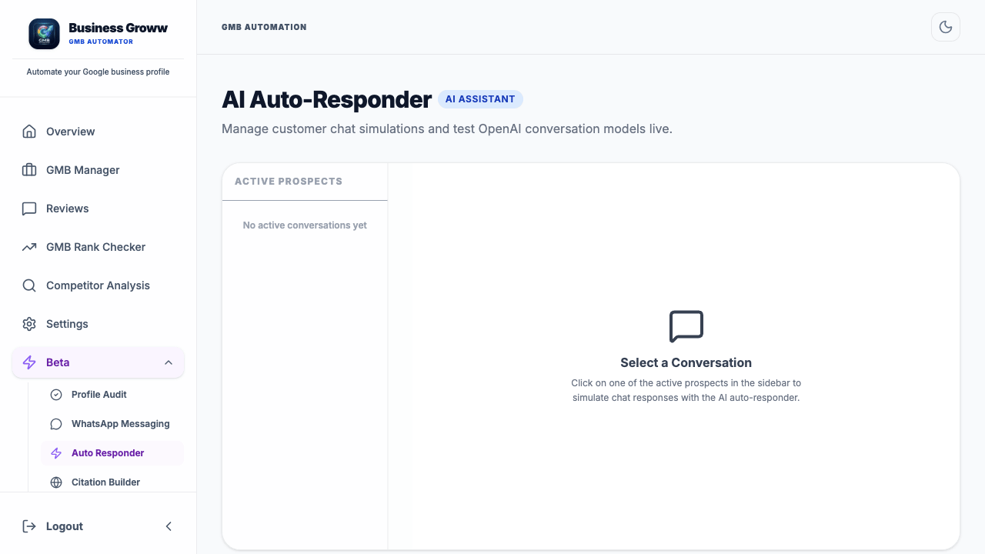Viewport: 985px width, 554px height.
Task: Click "Automate your Google business profile" tagline
Action: [98, 72]
